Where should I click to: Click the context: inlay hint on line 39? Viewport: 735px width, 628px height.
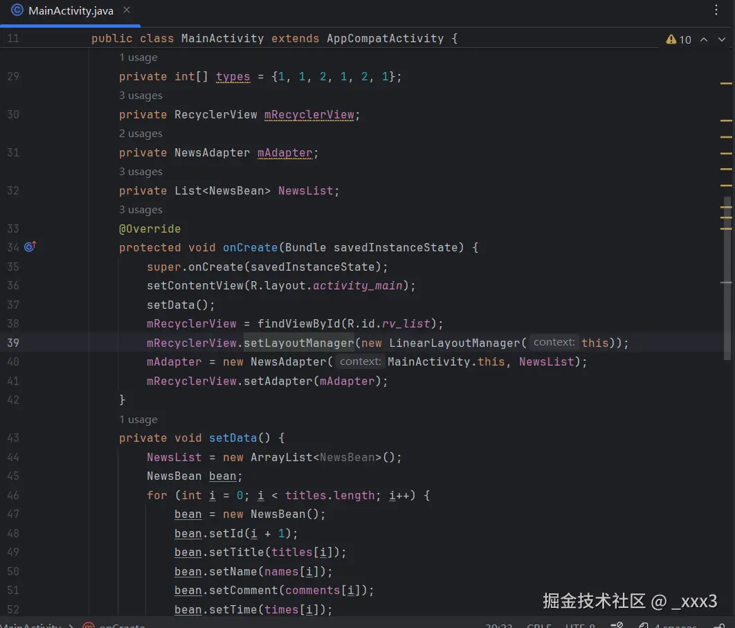tap(554, 342)
